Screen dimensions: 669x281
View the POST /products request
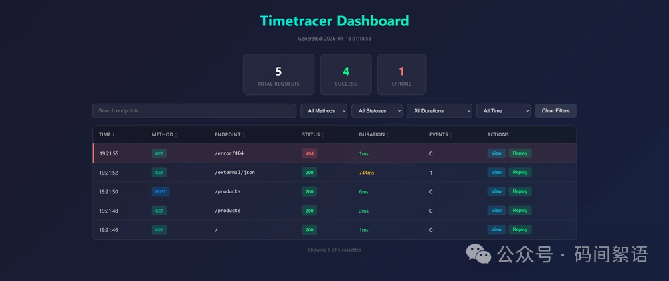(496, 191)
